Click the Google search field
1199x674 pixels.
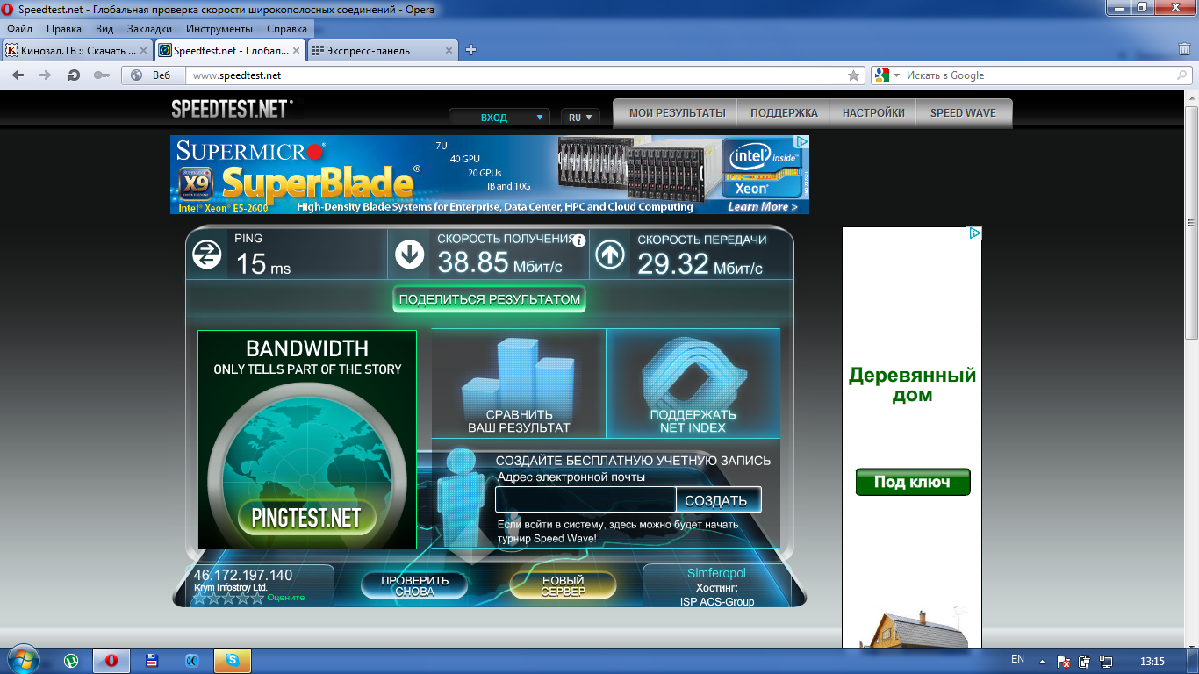click(x=1038, y=75)
